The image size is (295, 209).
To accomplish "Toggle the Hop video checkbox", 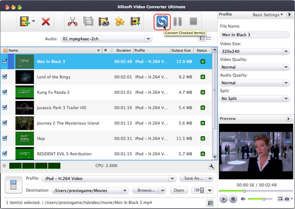I will point(5,138).
